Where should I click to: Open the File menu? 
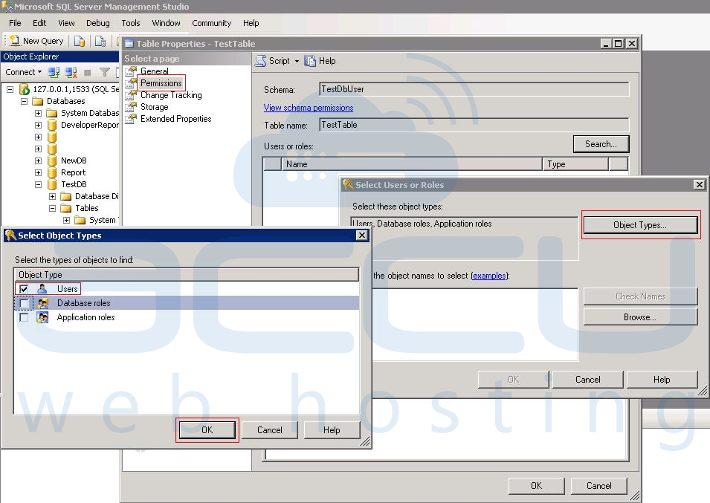pyautogui.click(x=15, y=23)
